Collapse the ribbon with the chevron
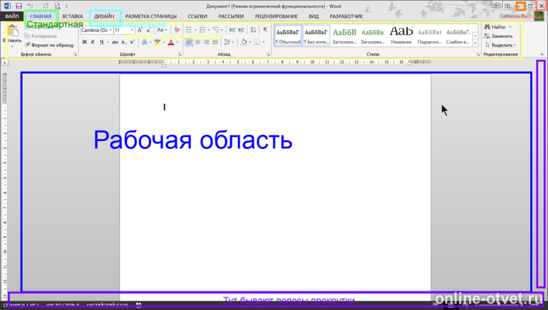The height and width of the screenshot is (310, 548). (542, 54)
